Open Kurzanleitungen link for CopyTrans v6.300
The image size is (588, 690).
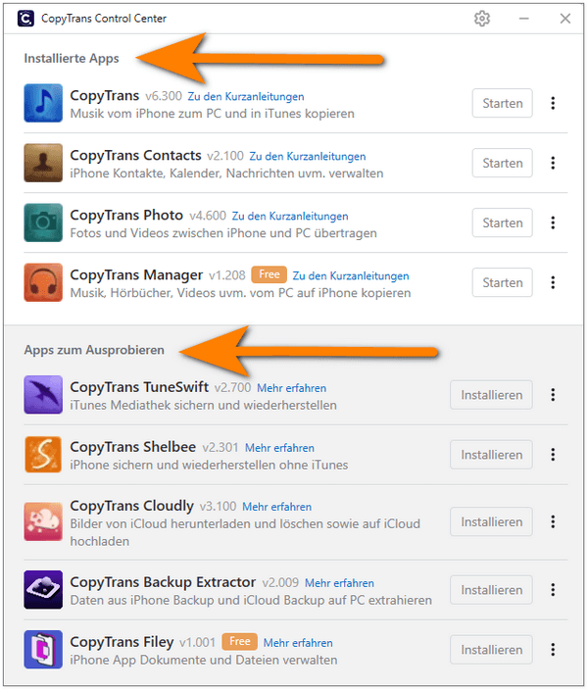point(246,97)
